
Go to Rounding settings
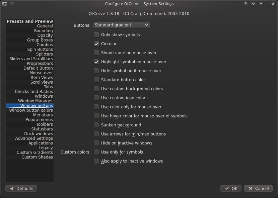30,31
